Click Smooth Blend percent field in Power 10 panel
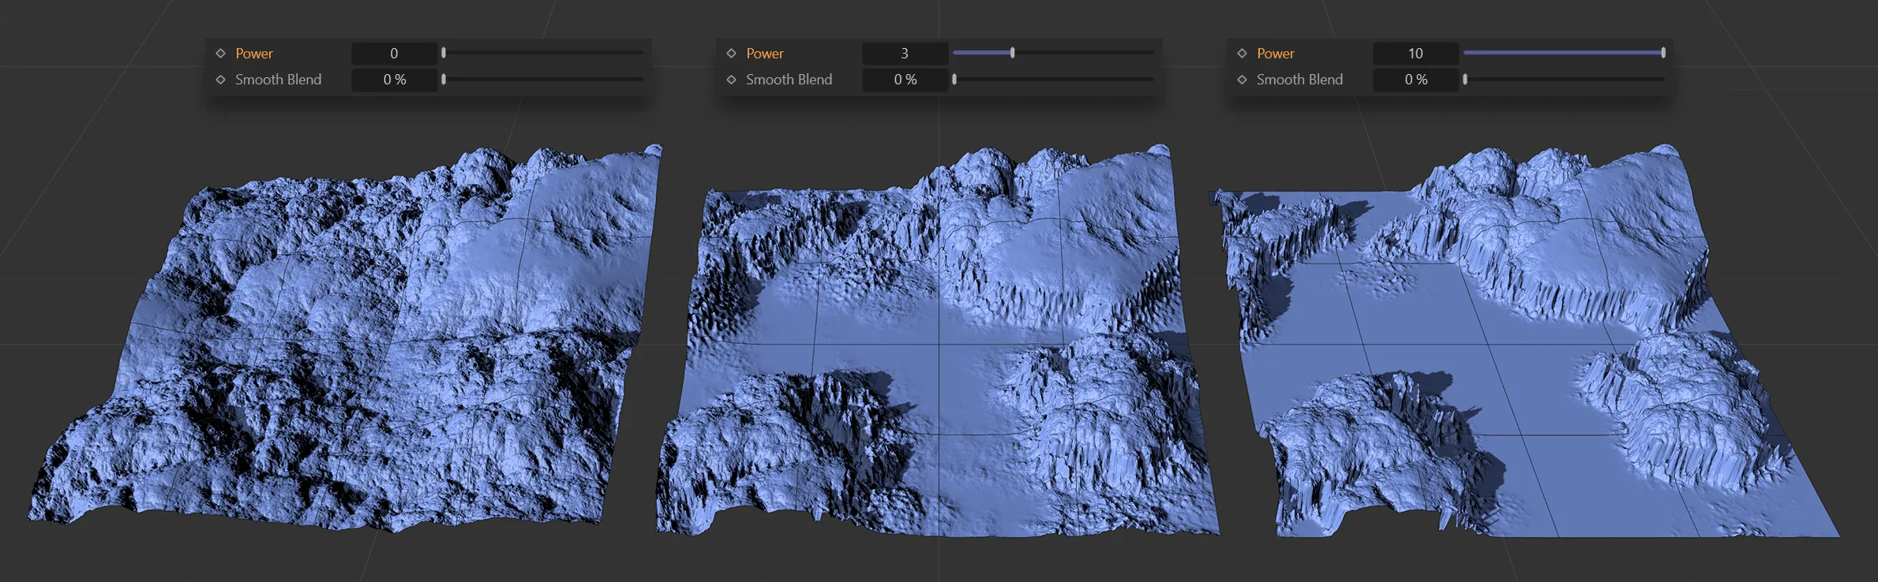 tap(1415, 80)
